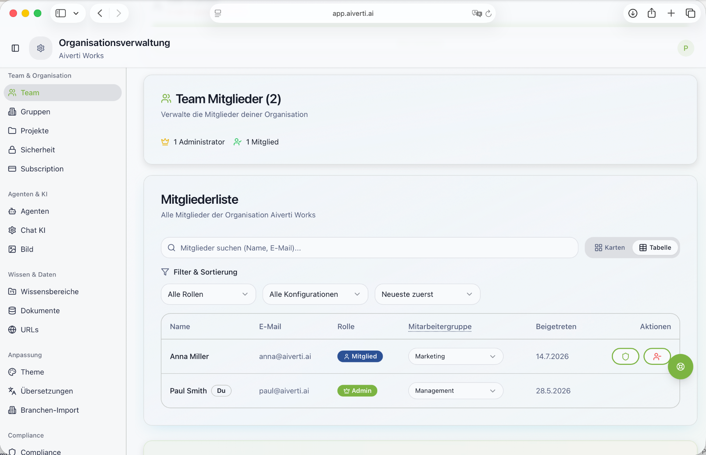The image size is (706, 455).
Task: Select Team in the sidebar
Action: tap(63, 93)
